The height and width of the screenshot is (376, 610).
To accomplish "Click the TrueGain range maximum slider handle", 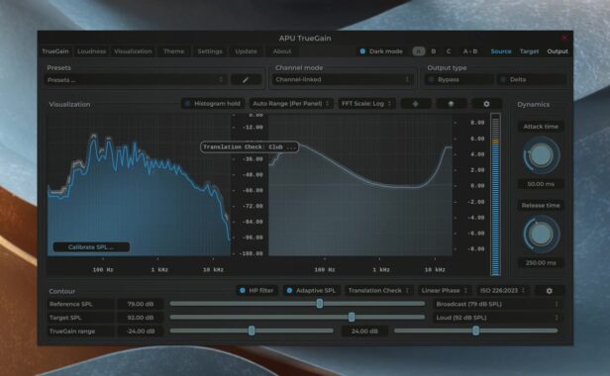I will [x=475, y=330].
